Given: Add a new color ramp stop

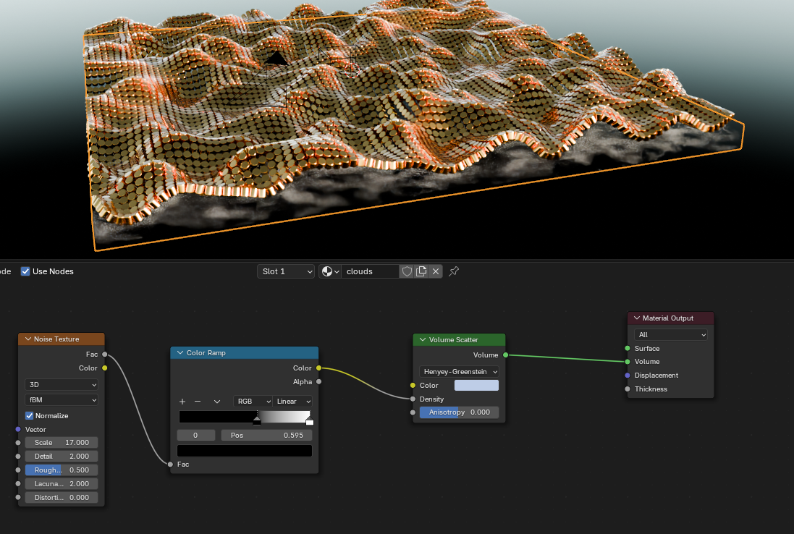Looking at the screenshot, I should click(x=182, y=401).
